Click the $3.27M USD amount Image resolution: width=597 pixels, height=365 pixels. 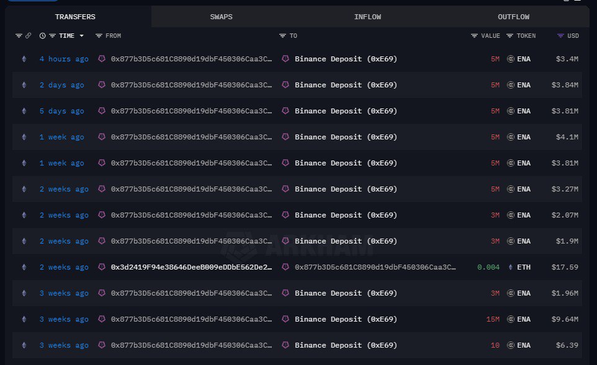point(565,190)
